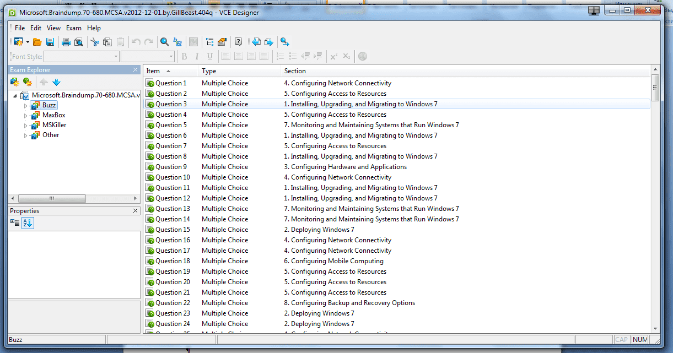The width and height of the screenshot is (673, 353).
Task: Sort list by Item column header
Action: coord(171,71)
